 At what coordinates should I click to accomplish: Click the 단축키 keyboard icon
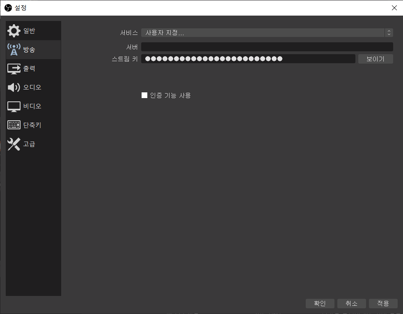click(x=14, y=125)
